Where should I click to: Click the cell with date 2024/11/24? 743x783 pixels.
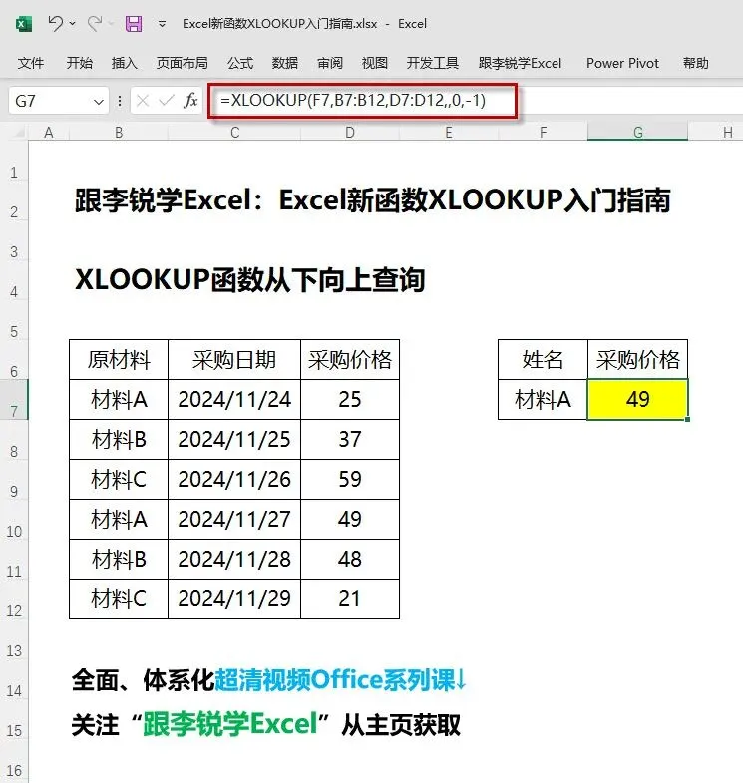[x=234, y=400]
